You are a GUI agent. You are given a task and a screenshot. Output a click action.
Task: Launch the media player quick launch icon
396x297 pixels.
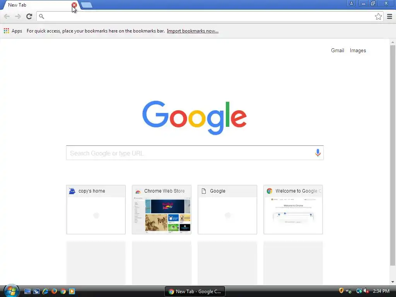(x=72, y=291)
